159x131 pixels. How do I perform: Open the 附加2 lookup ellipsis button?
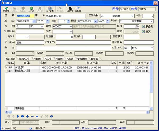click(94, 37)
